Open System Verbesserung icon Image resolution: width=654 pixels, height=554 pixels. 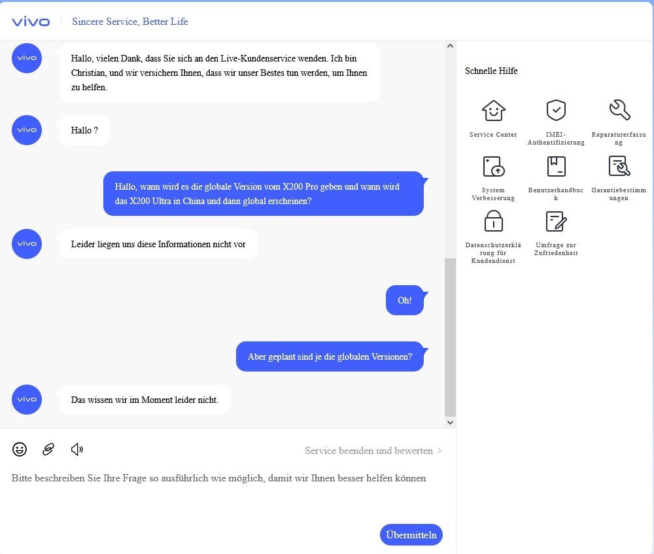click(493, 166)
